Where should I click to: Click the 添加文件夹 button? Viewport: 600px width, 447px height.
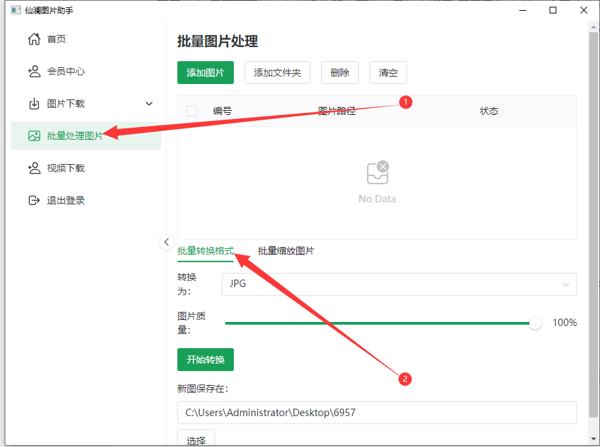277,73
